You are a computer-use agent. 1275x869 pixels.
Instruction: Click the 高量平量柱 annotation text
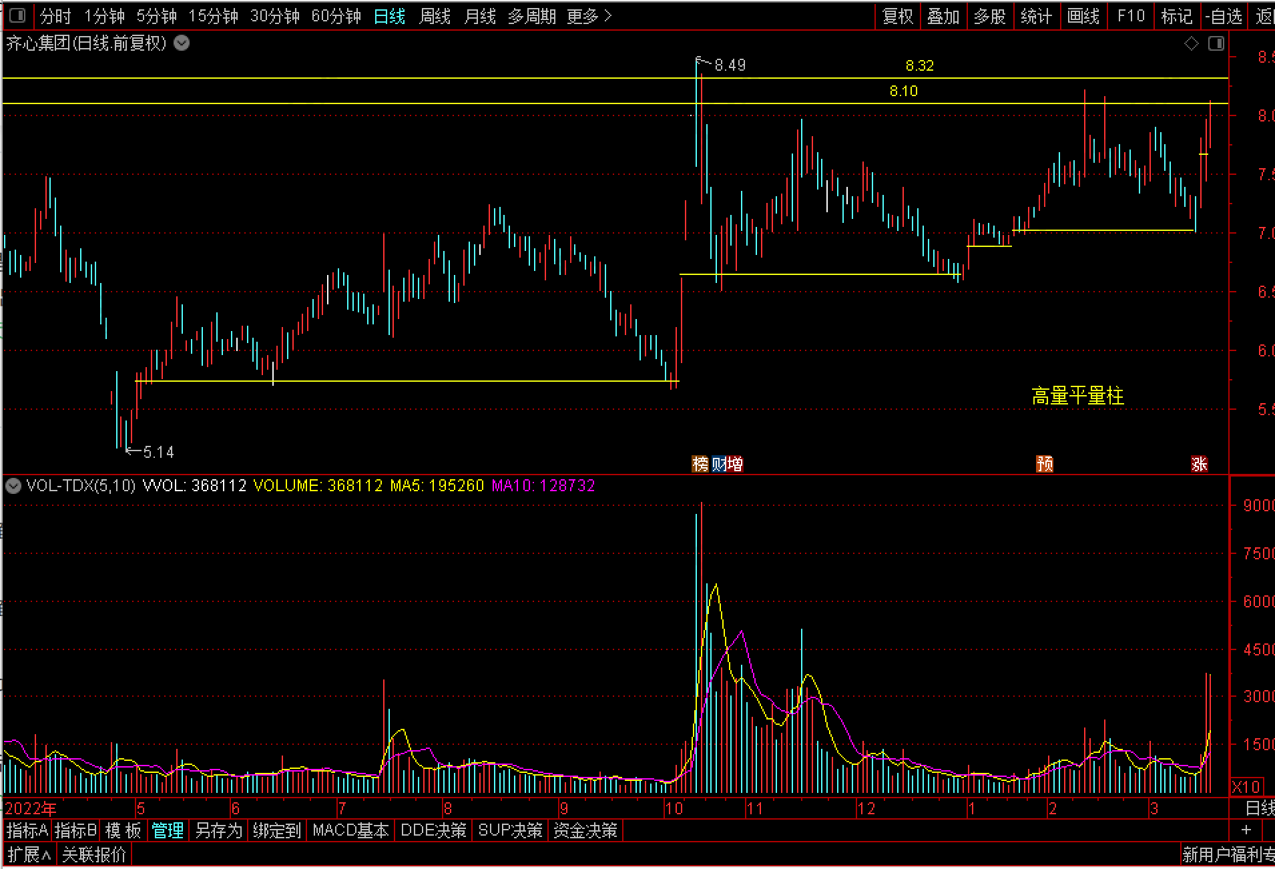pos(1077,396)
